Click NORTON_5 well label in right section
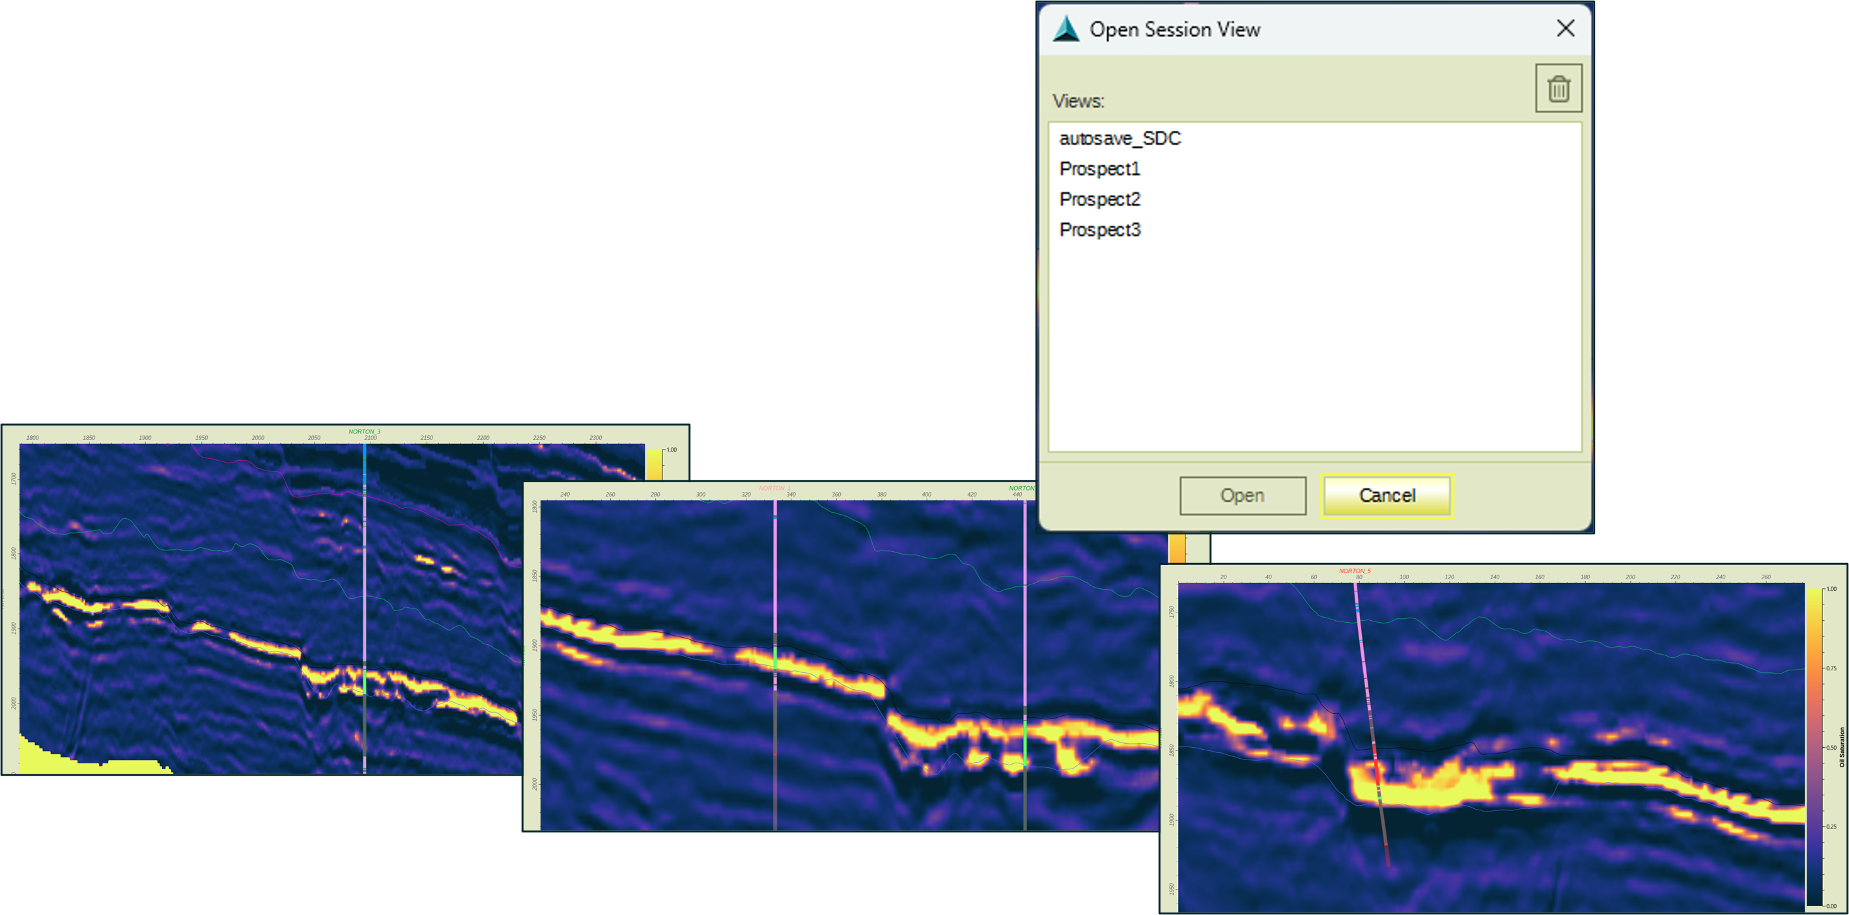Screen dimensions: 1849x915 click(x=1355, y=571)
